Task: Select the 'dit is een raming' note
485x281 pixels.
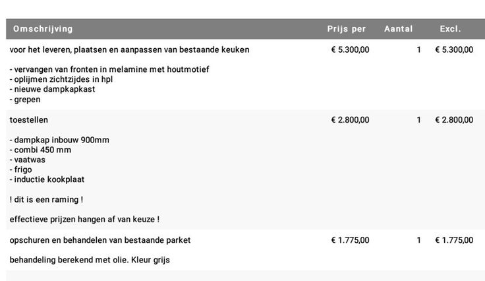Action: click(46, 199)
